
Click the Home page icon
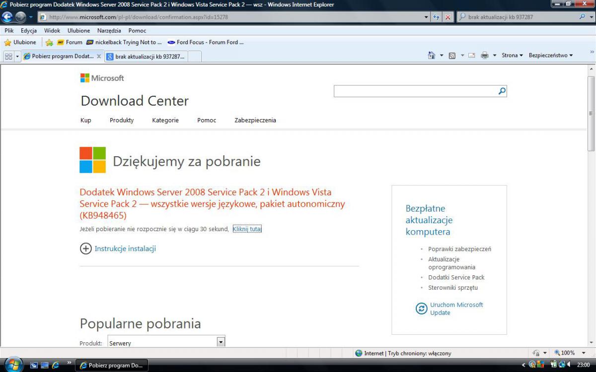click(x=432, y=56)
